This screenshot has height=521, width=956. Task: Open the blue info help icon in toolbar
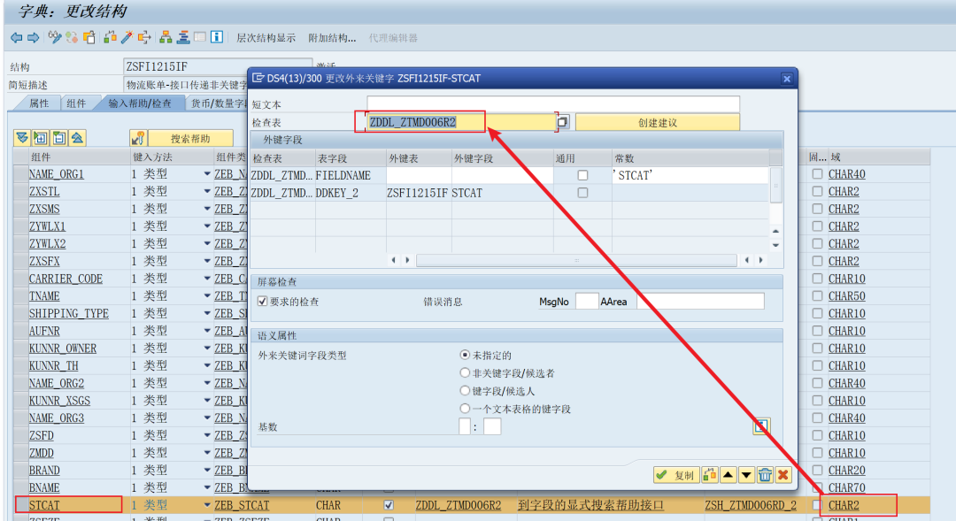point(217,38)
